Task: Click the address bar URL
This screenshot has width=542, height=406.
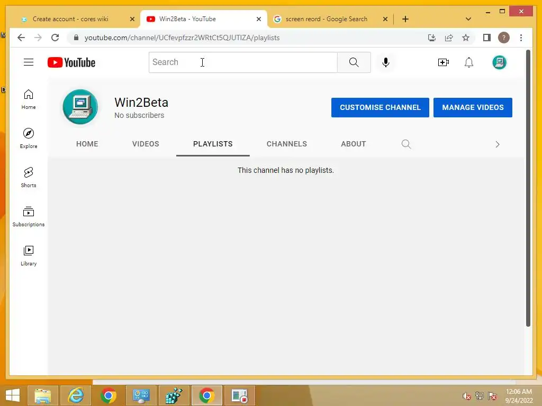Action: click(x=182, y=38)
